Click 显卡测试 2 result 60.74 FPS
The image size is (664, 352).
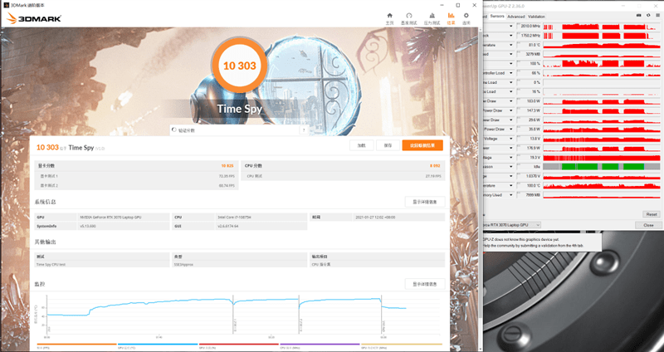[x=227, y=185]
